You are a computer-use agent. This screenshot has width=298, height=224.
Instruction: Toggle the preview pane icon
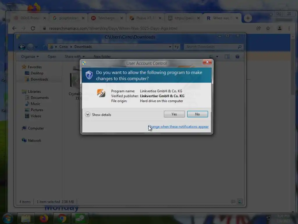[x=227, y=57]
